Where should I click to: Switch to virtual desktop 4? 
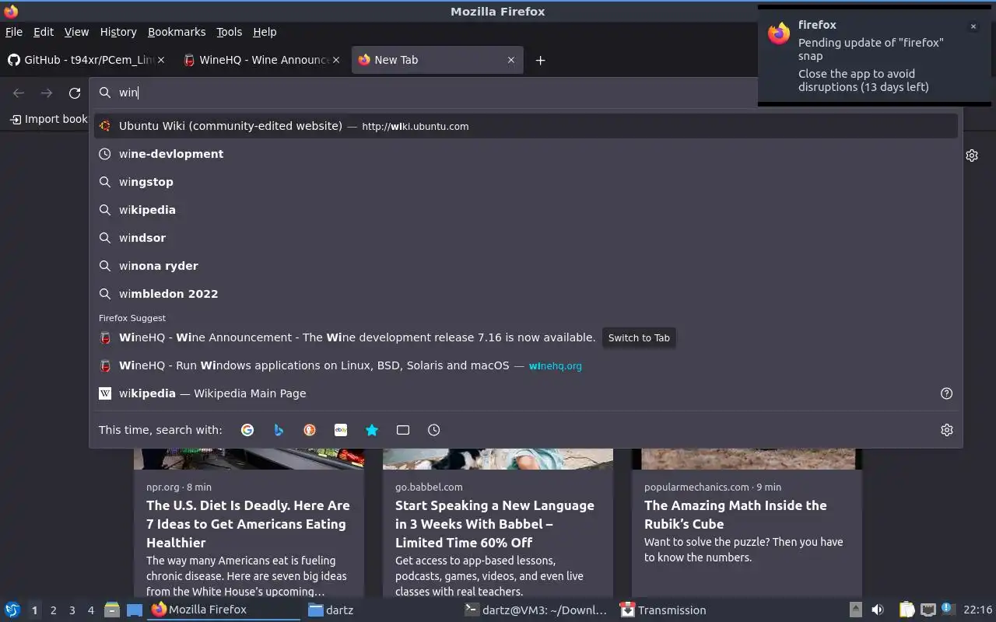point(90,610)
